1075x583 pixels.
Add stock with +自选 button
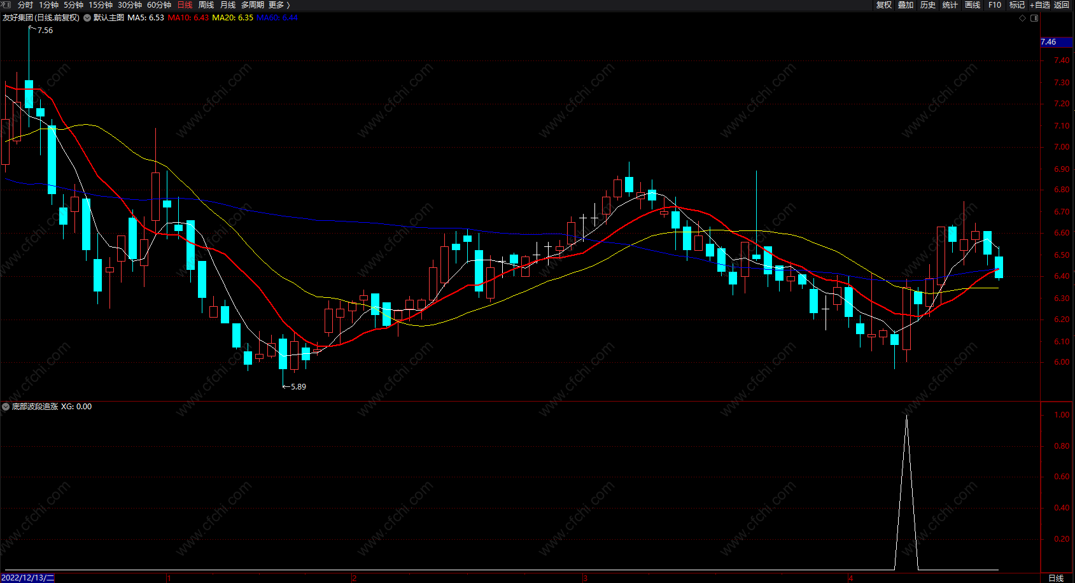[1040, 4]
